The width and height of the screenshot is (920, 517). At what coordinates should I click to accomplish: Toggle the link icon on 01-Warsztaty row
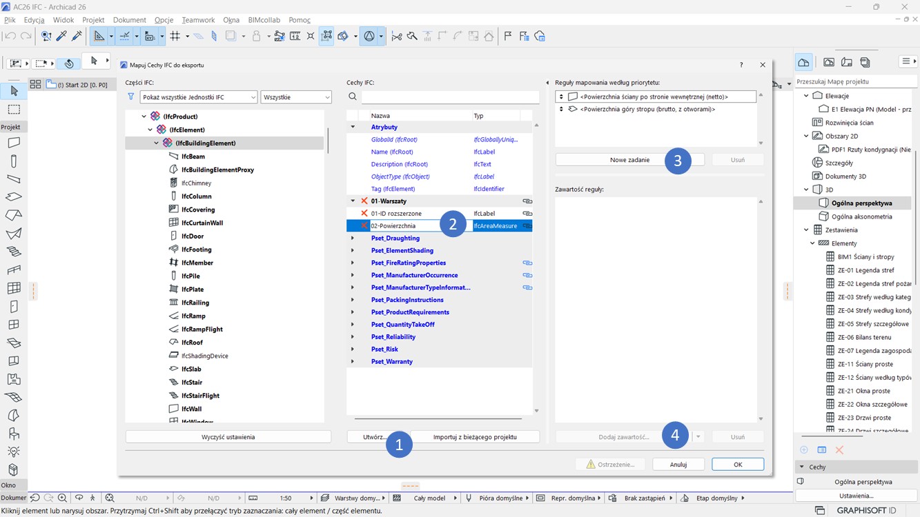click(527, 201)
